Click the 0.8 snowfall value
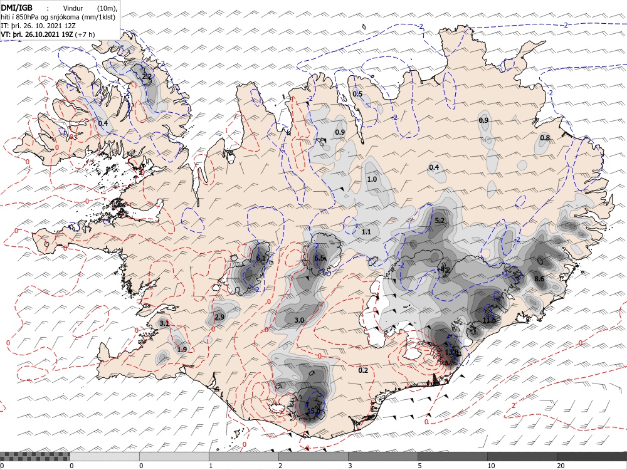The height and width of the screenshot is (470, 627). (x=545, y=138)
